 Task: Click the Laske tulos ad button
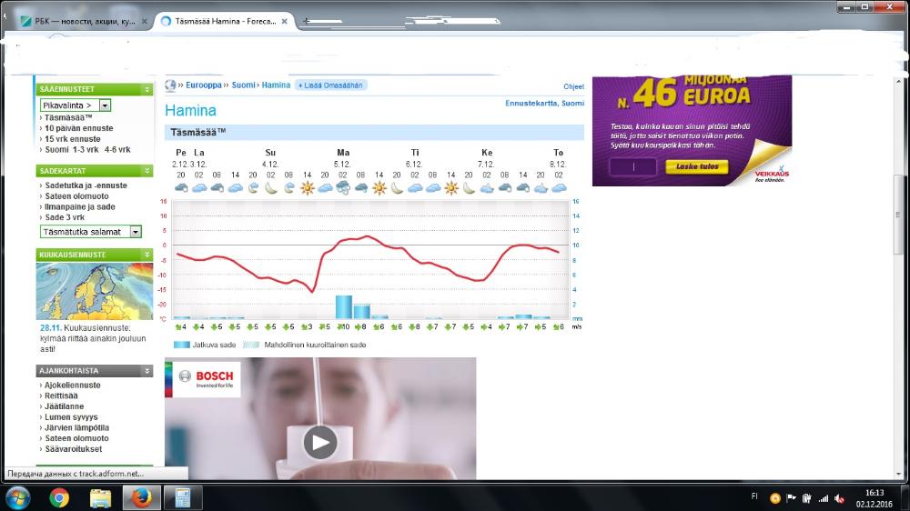pos(696,166)
